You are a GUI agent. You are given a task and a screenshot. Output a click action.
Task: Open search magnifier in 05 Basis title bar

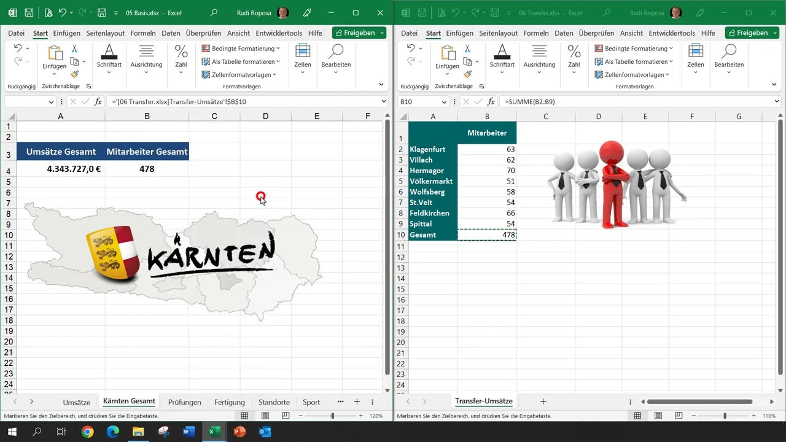214,12
